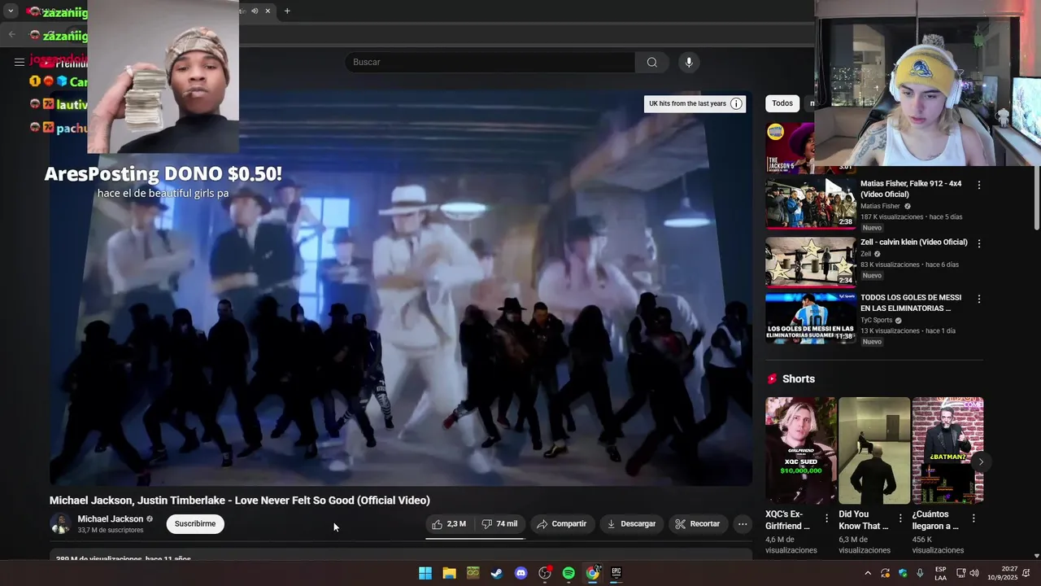Expand hidden system tray icons chevron

(868, 573)
